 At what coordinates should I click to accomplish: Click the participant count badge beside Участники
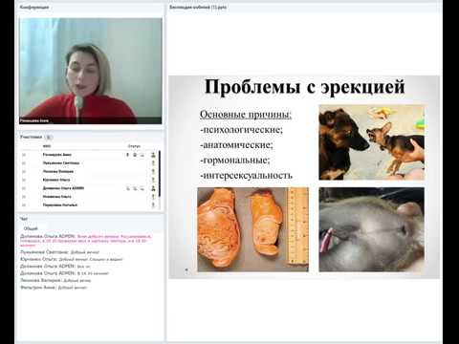point(49,138)
